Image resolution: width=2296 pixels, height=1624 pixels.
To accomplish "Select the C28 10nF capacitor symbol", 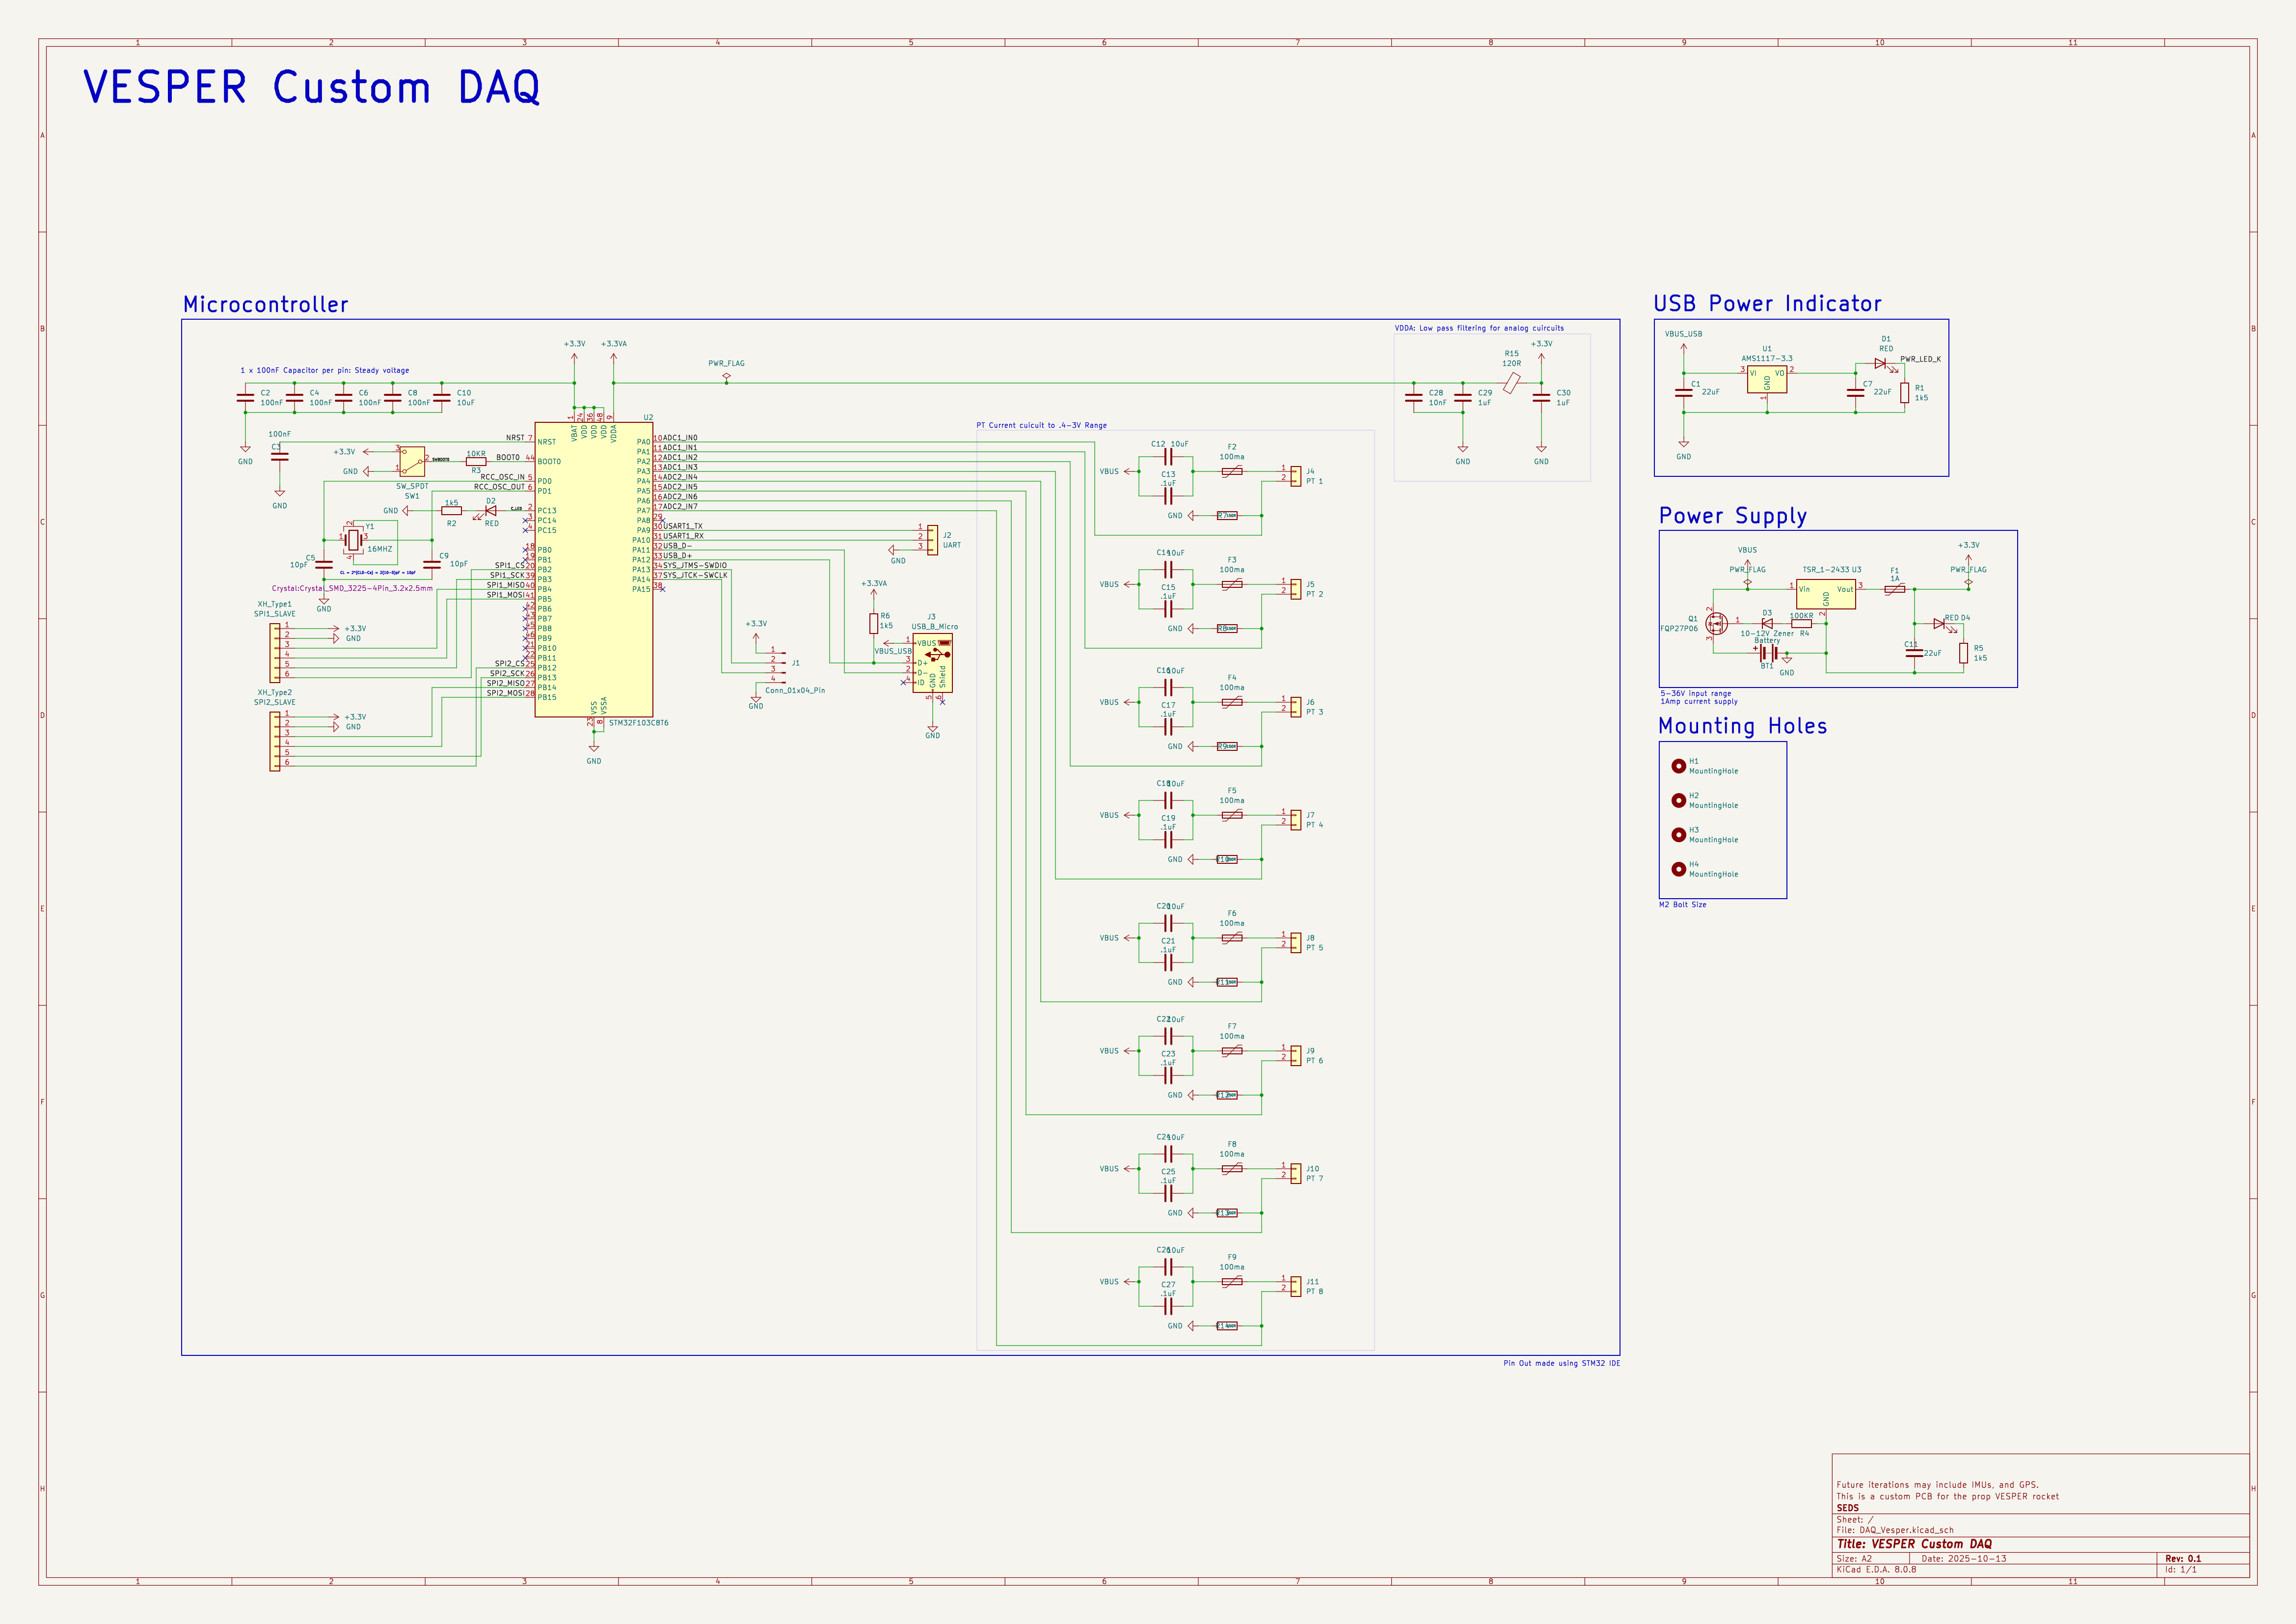I will click(x=1414, y=397).
